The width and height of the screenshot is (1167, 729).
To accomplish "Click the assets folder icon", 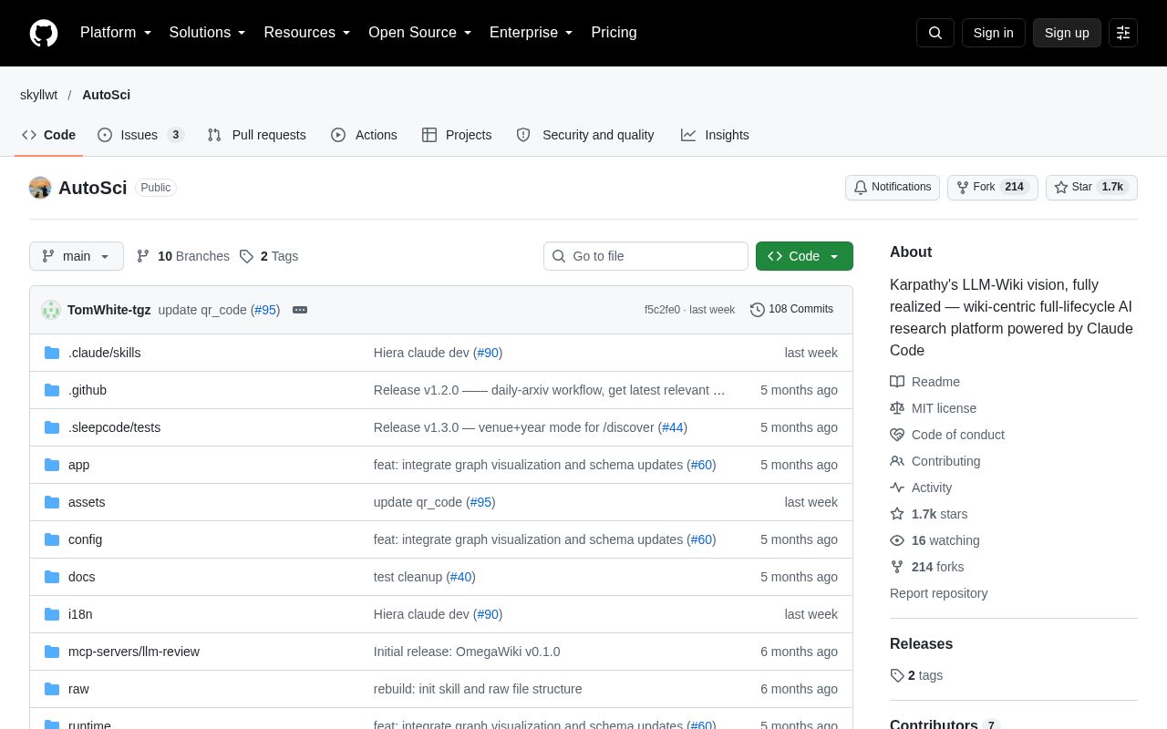I will tap(52, 502).
